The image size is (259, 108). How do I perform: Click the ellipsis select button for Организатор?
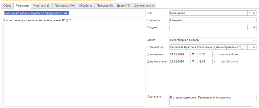click(249, 47)
